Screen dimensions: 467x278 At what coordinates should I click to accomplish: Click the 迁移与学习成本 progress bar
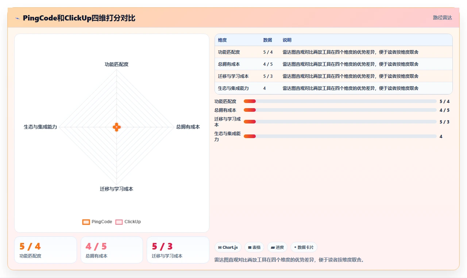[340, 122]
